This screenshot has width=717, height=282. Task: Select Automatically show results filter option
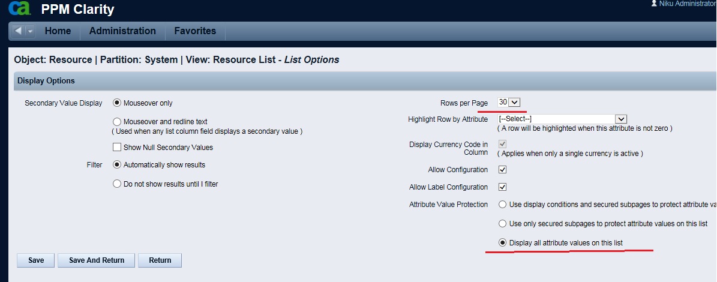tap(116, 164)
